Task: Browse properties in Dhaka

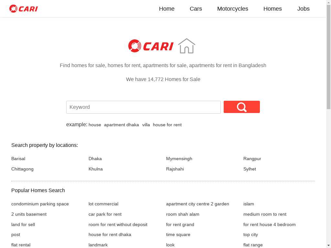Action: click(x=95, y=159)
